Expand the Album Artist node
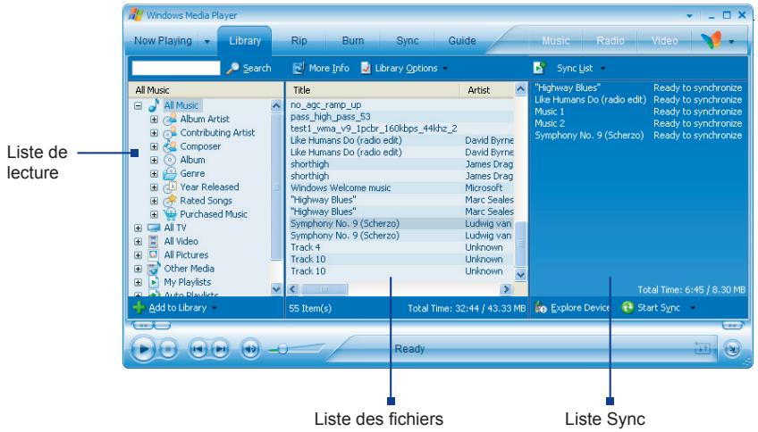The height and width of the screenshot is (432, 758). 154,120
